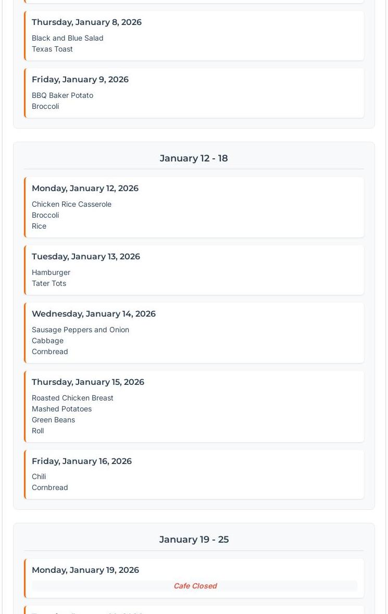The width and height of the screenshot is (388, 614).
Task: Select Friday, January 16, 2026 heading
Action: (81, 461)
